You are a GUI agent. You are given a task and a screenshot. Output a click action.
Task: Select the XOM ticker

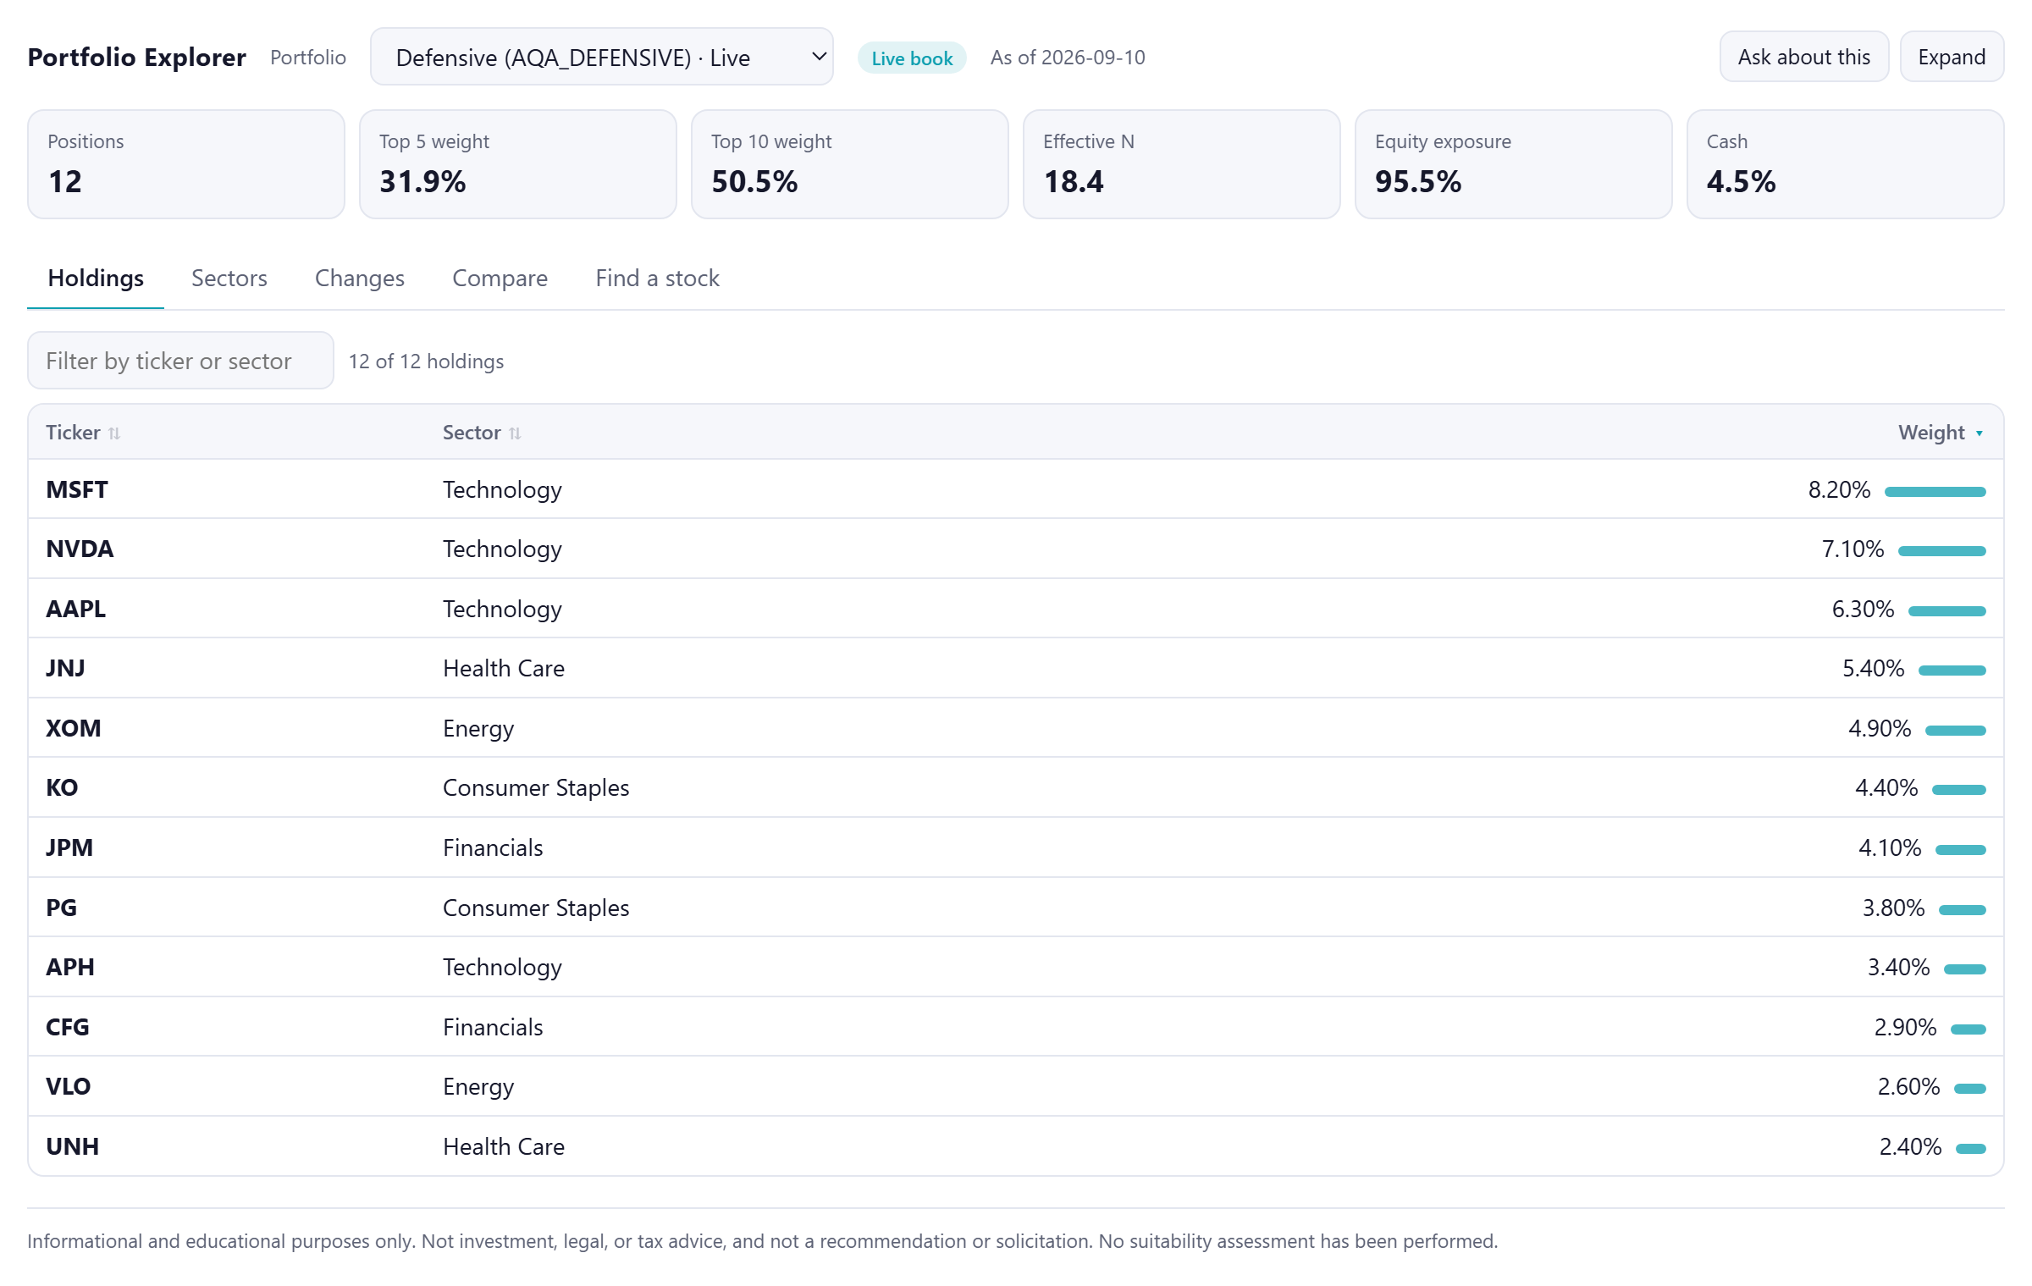[x=74, y=729]
